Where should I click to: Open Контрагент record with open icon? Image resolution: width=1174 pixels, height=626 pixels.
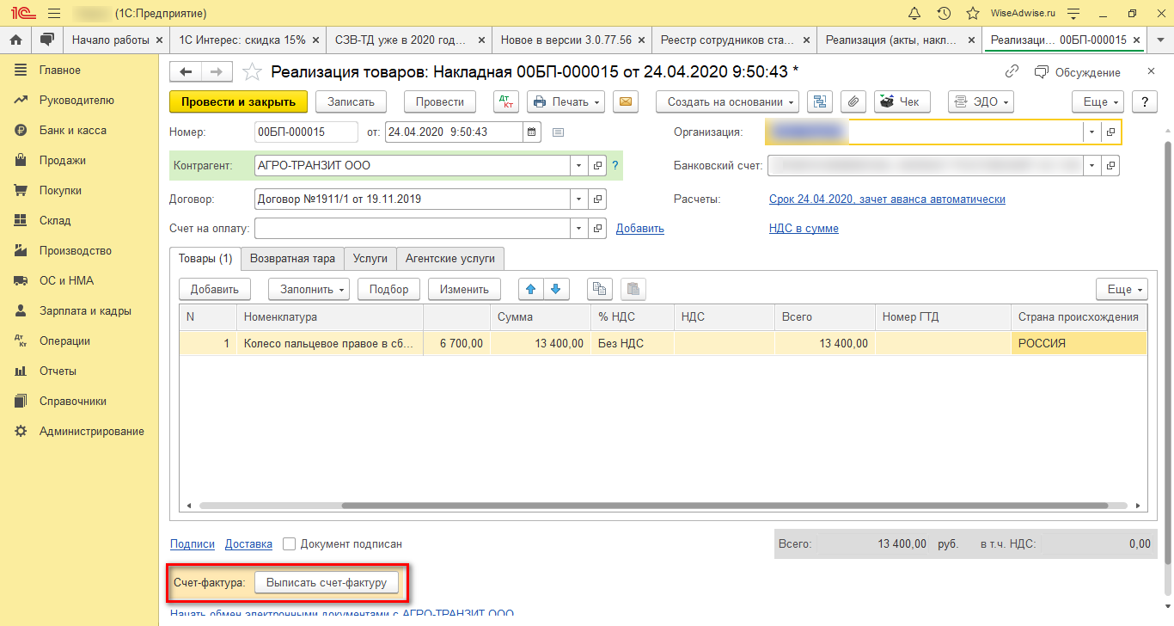598,165
